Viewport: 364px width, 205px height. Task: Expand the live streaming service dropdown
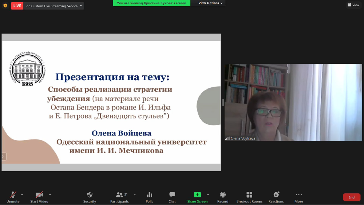click(81, 6)
